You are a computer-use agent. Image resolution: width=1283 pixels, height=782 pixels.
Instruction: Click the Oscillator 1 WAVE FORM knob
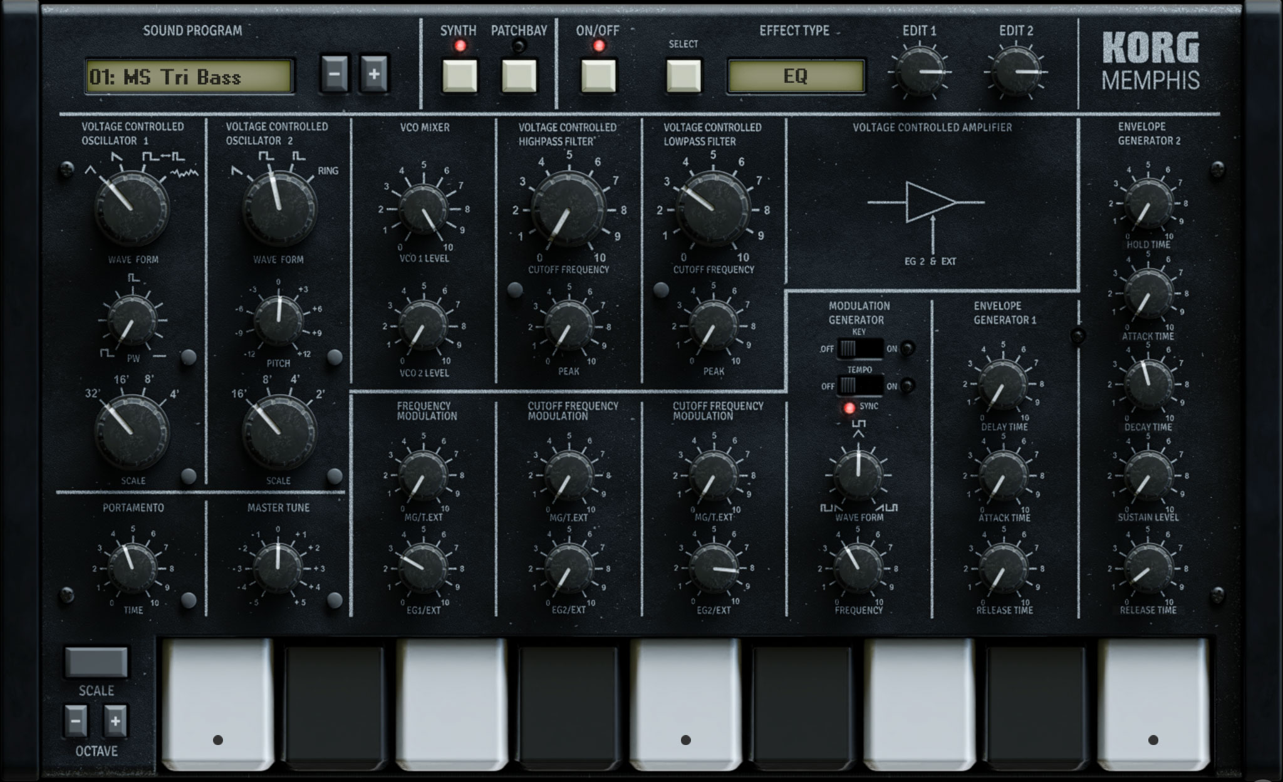[x=132, y=207]
